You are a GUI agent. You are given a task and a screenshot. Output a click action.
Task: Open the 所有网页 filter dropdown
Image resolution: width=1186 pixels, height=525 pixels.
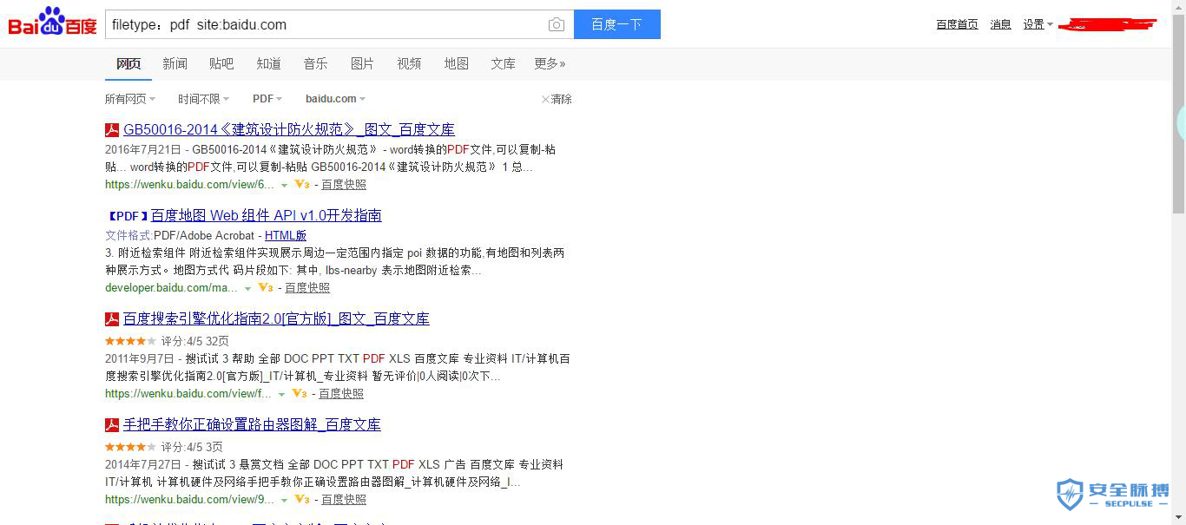tap(130, 99)
